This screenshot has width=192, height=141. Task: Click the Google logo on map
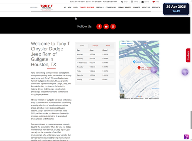pos(139,96)
